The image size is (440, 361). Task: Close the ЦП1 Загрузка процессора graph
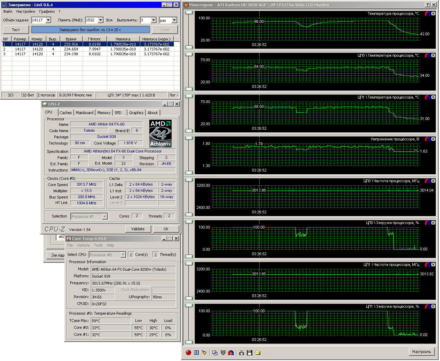[x=433, y=306]
